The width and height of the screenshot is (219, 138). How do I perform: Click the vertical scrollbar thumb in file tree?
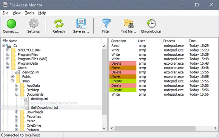tap(104, 82)
